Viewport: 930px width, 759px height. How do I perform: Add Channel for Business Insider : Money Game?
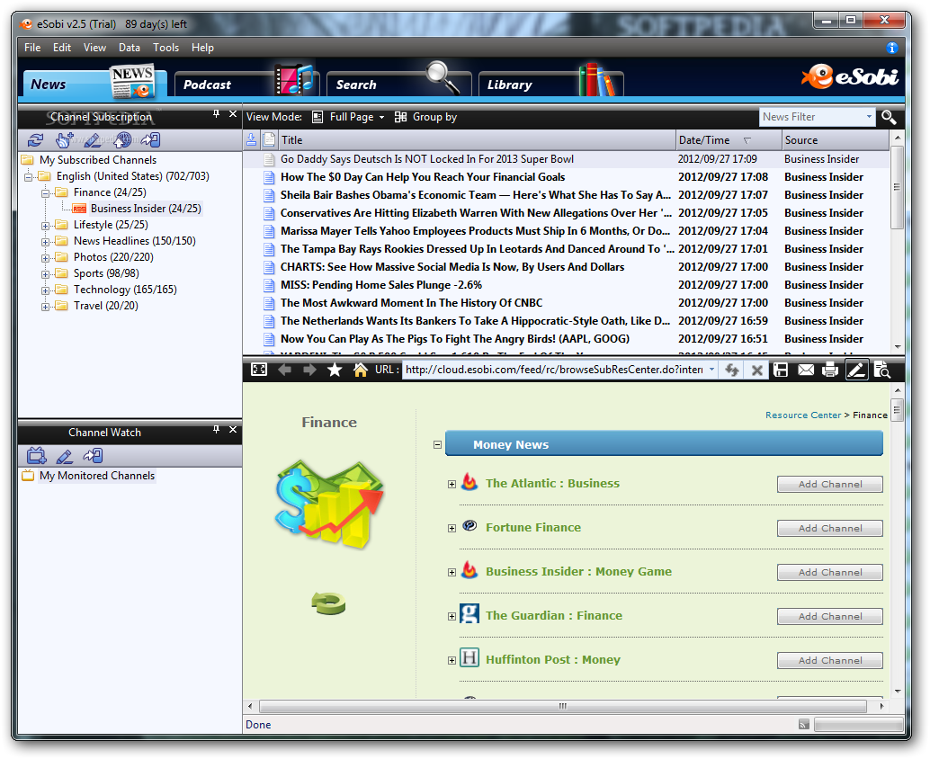coord(830,572)
